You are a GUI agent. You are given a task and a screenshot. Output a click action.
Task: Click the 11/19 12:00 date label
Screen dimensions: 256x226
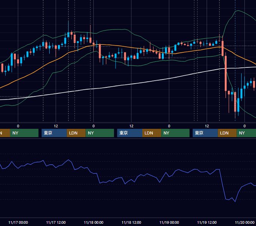pos(207,222)
